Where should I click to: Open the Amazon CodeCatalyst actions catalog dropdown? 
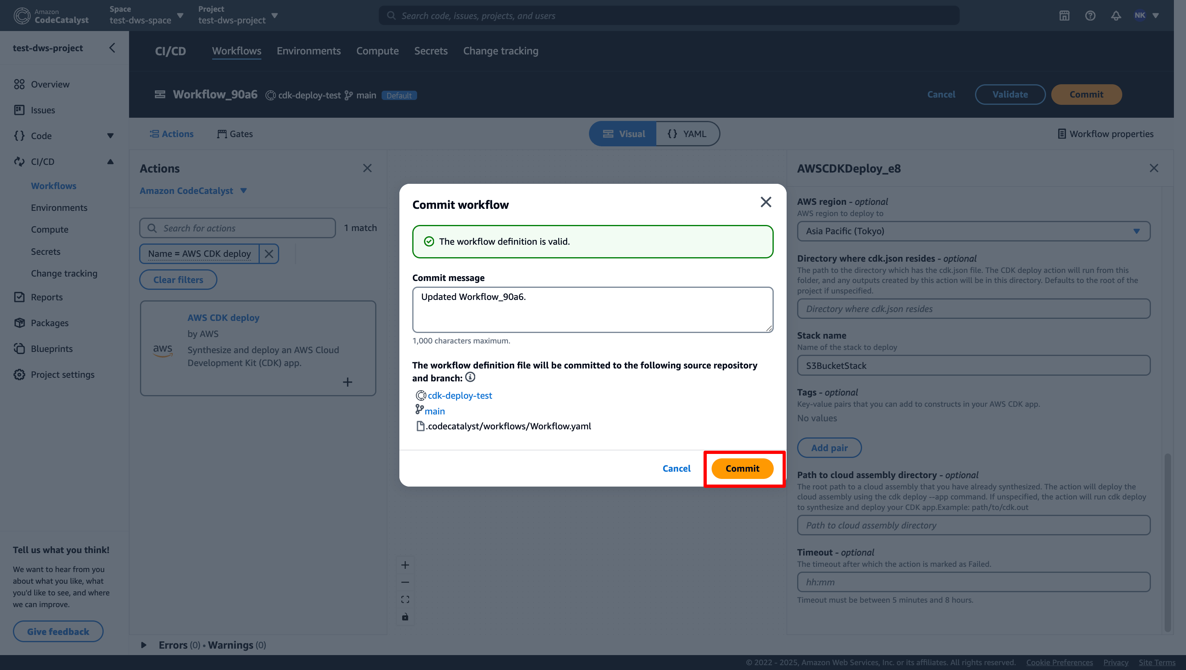[193, 191]
